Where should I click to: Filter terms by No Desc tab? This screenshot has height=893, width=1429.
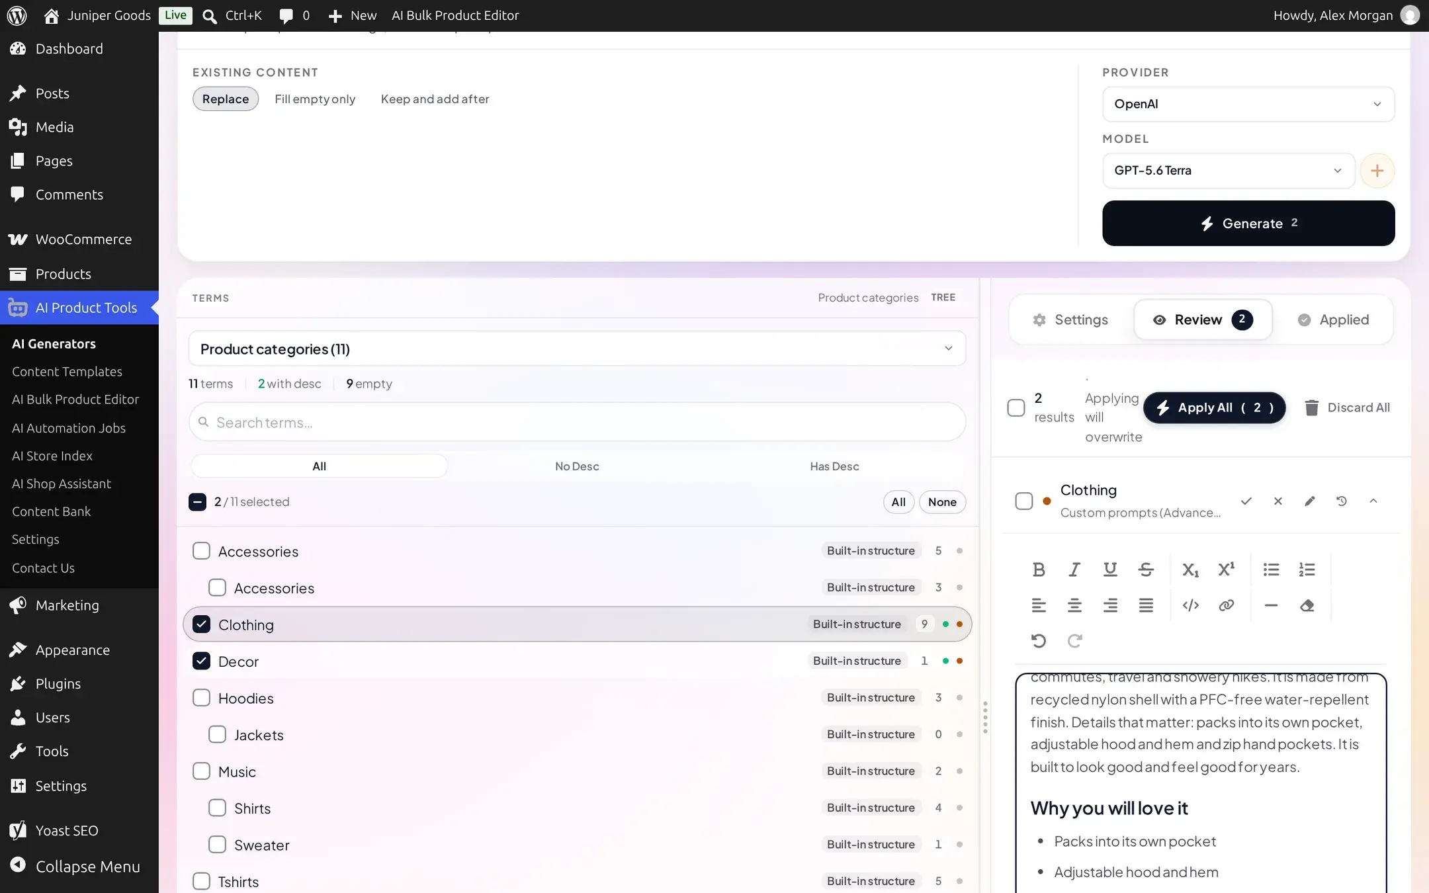coord(577,466)
